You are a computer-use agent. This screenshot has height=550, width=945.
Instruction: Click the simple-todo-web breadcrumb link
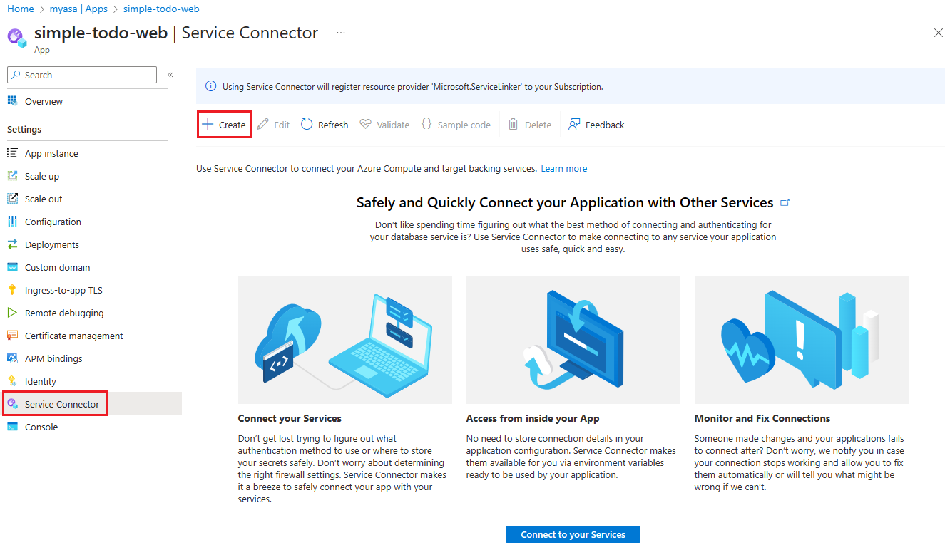tap(161, 9)
